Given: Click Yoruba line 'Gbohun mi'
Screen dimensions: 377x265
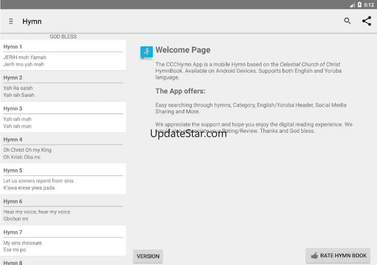Looking at the screenshot, I should pos(15,219).
